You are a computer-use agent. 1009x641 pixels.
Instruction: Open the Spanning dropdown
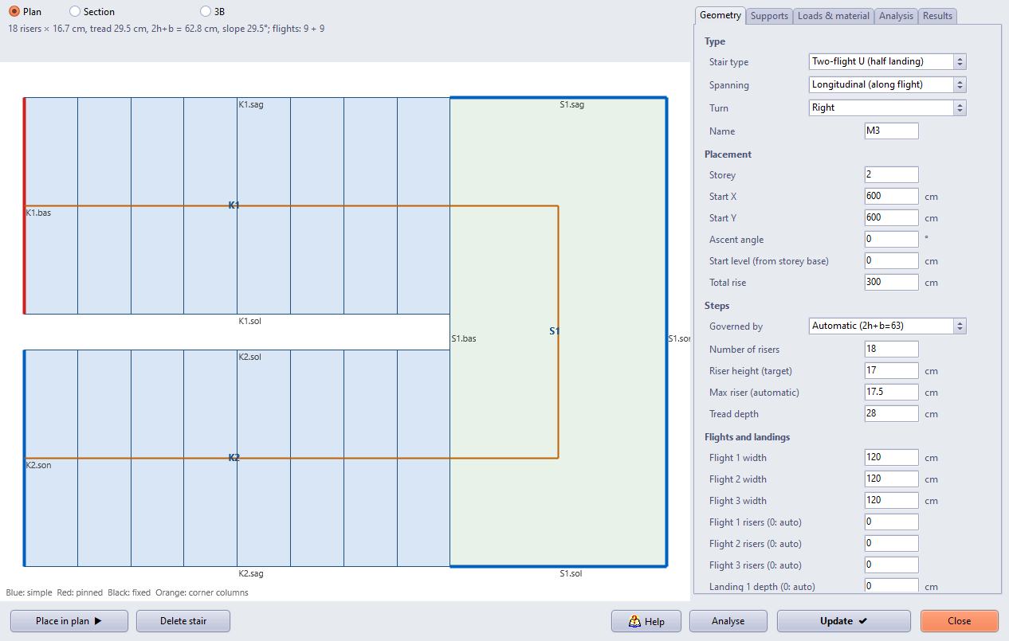tap(887, 84)
